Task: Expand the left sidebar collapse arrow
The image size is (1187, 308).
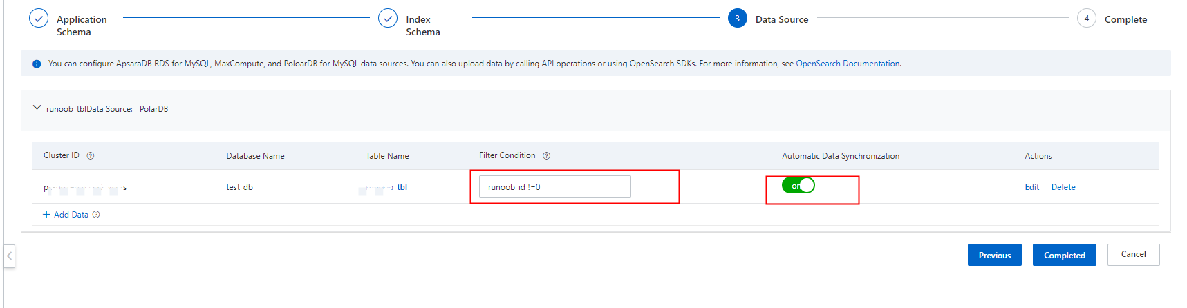Action: [9, 256]
